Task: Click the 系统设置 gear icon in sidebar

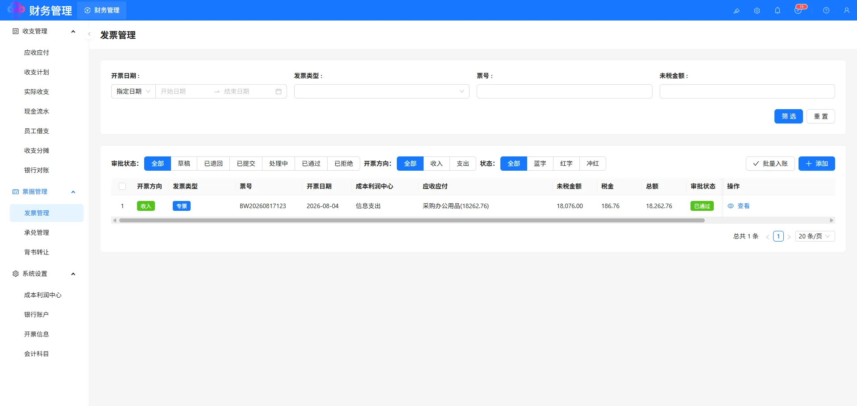Action: [16, 274]
